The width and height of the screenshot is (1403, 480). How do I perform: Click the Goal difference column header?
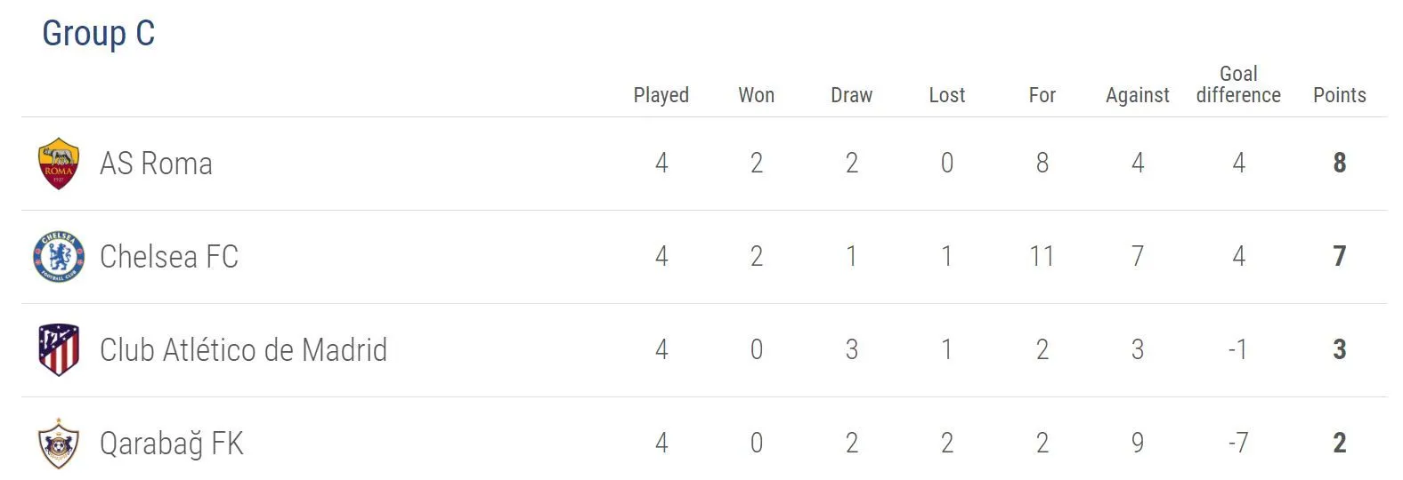[1238, 84]
